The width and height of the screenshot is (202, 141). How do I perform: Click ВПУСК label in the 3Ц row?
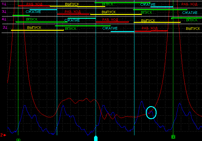[x=146, y=12]
